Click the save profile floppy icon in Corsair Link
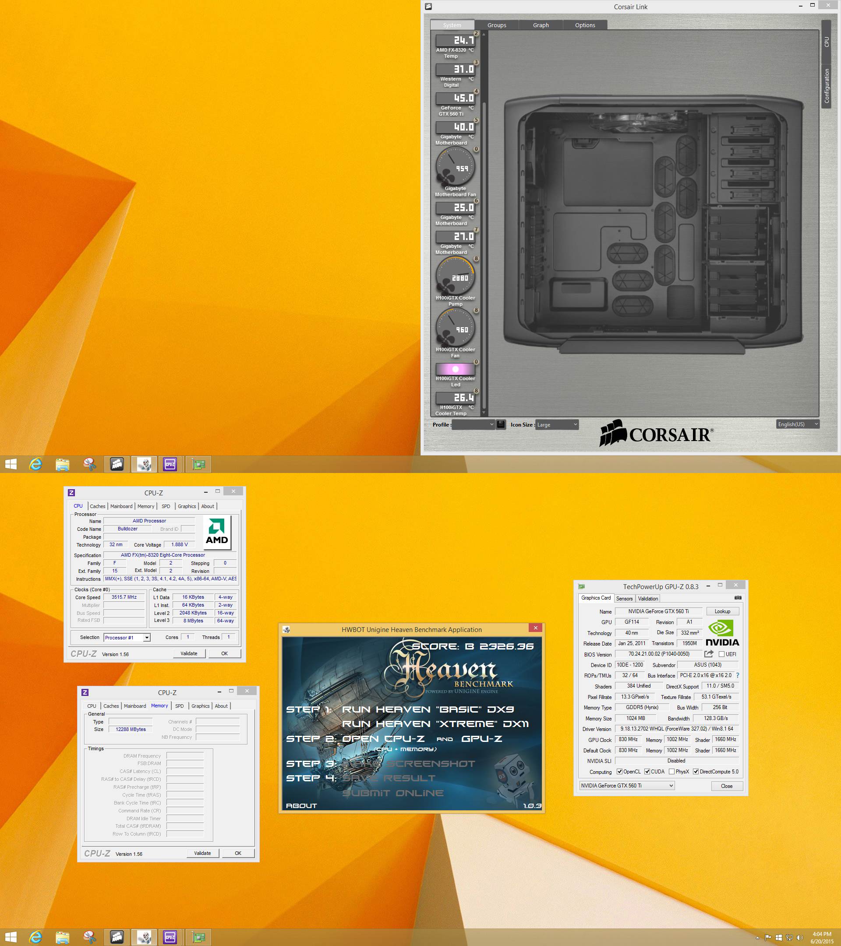 pos(501,424)
